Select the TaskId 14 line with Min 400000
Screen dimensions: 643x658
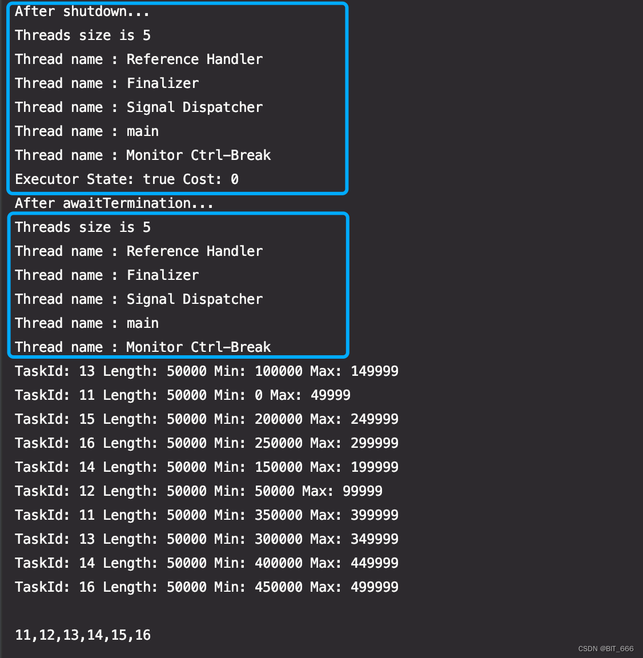[206, 563]
